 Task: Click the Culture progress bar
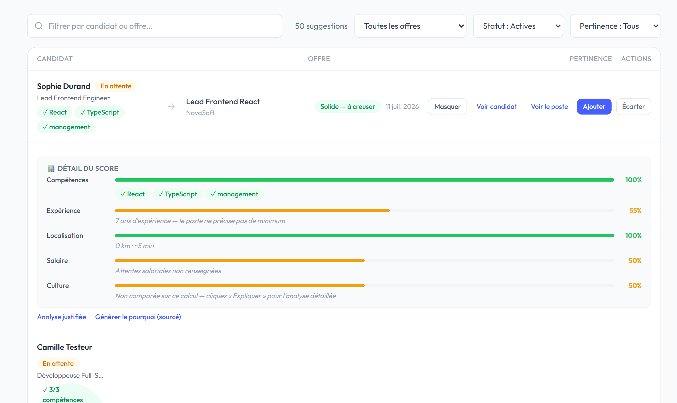pos(364,286)
